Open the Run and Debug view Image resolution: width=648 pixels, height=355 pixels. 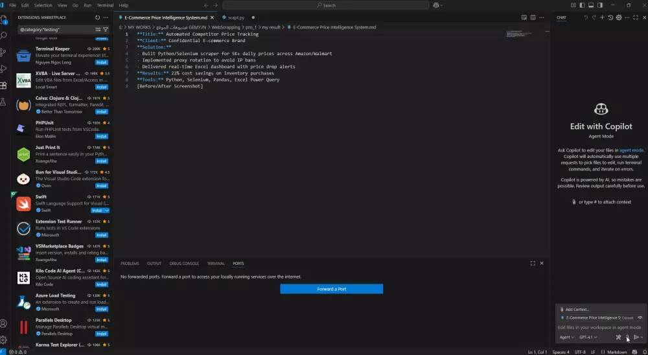pos(4,69)
